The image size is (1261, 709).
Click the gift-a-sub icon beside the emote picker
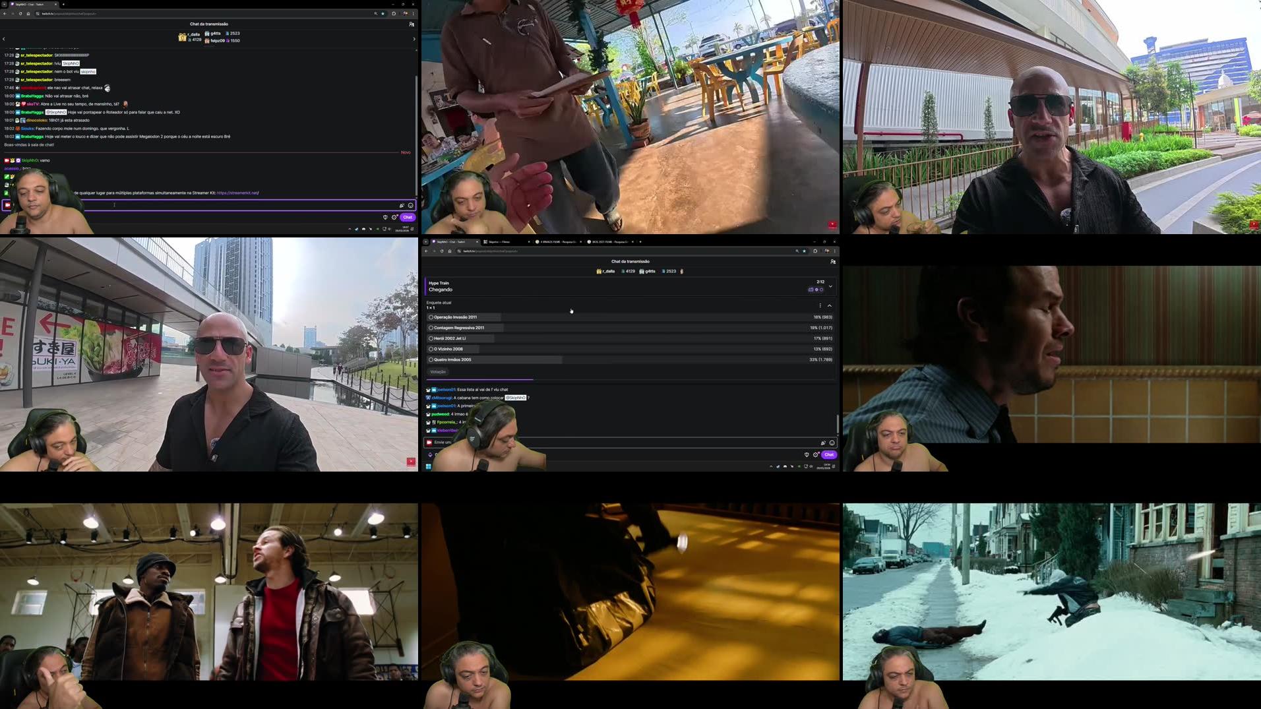[x=824, y=443]
